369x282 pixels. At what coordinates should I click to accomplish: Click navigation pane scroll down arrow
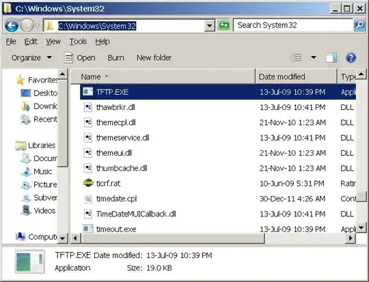tap(63, 238)
